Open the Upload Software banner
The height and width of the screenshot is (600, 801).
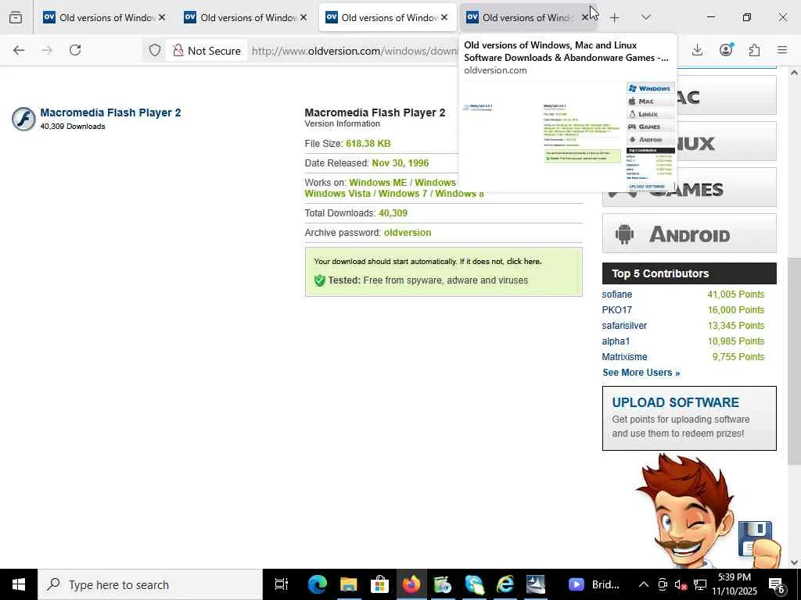689,419
